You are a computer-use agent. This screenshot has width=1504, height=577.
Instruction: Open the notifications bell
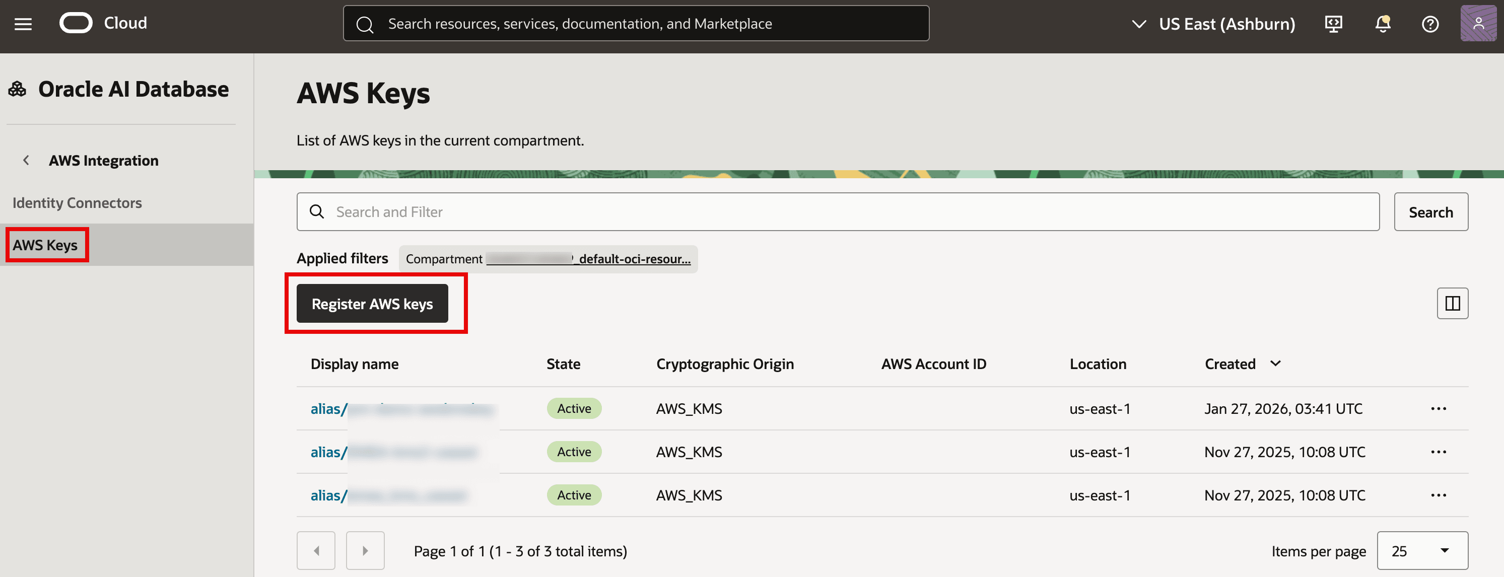click(1383, 24)
